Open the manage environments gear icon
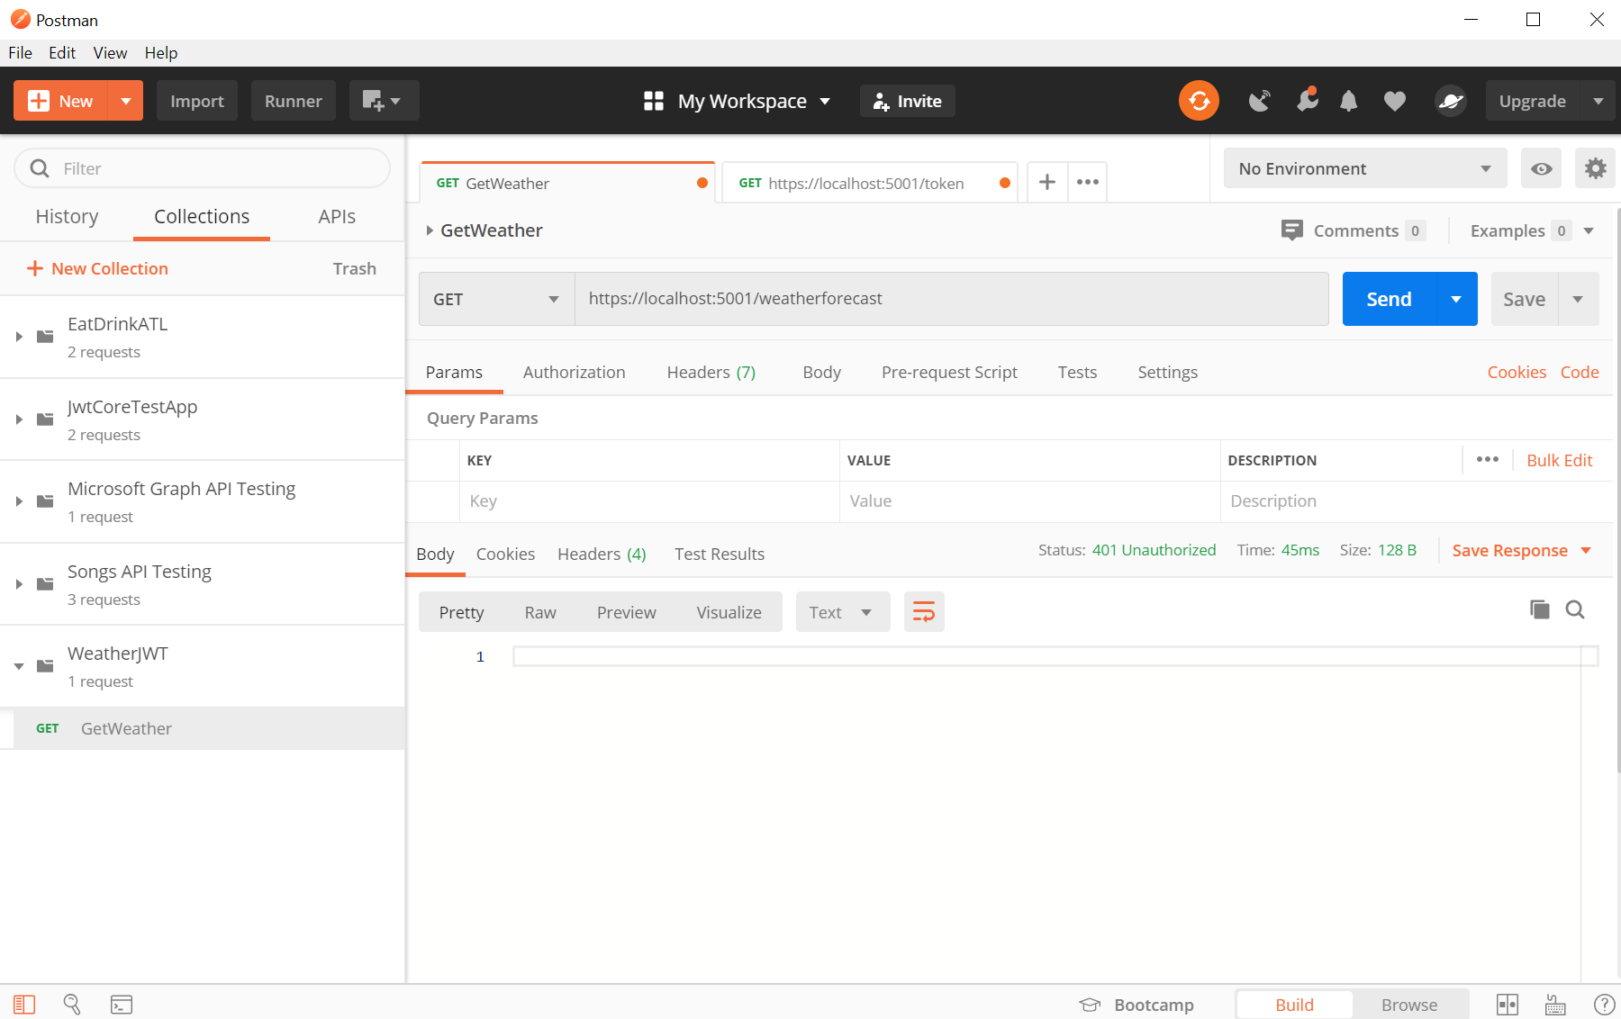Screen dimensions: 1621x1019 1595,168
